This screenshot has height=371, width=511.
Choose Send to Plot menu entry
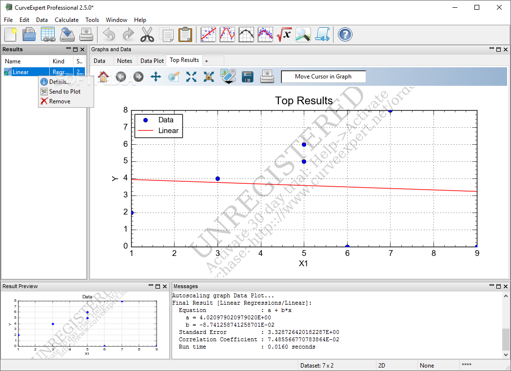click(66, 92)
